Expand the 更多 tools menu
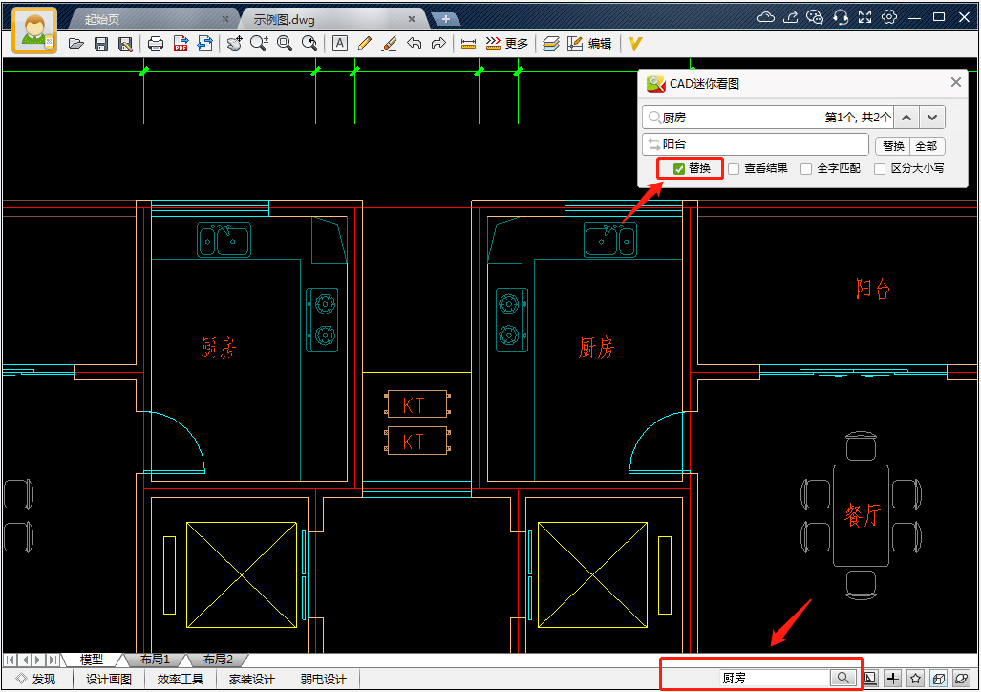The width and height of the screenshot is (981, 692). (507, 43)
